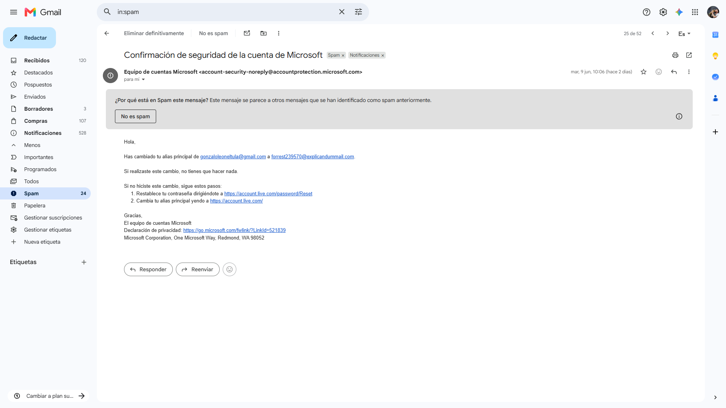Image resolution: width=726 pixels, height=408 pixels.
Task: Open the Destacados folder
Action: [45, 73]
